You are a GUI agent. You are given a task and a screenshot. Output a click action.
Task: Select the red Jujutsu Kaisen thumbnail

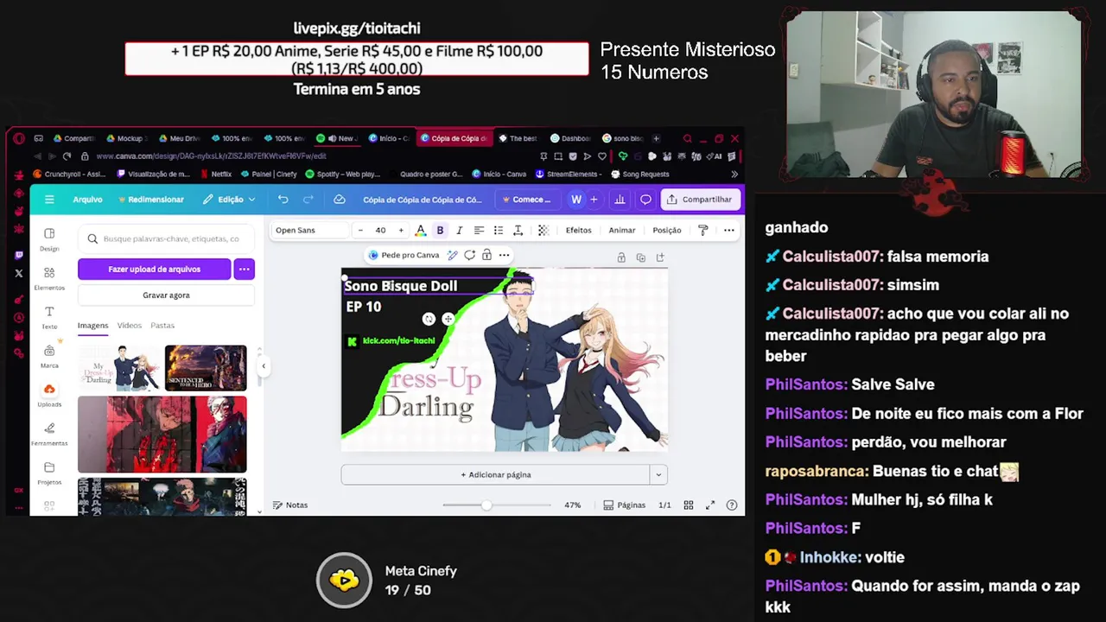[162, 435]
